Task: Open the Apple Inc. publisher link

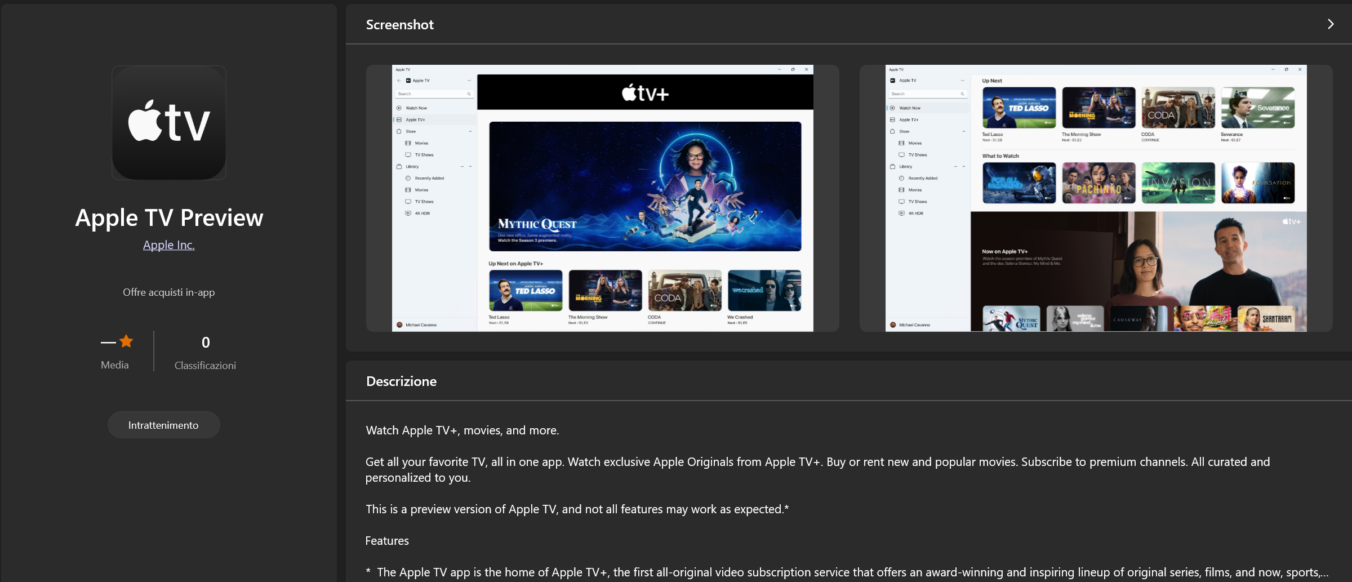Action: [x=168, y=245]
